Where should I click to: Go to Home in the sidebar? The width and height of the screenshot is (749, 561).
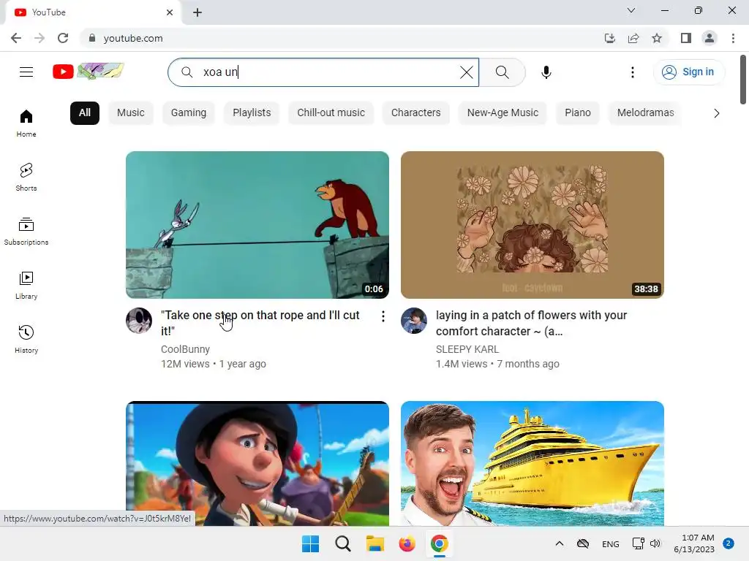click(26, 123)
